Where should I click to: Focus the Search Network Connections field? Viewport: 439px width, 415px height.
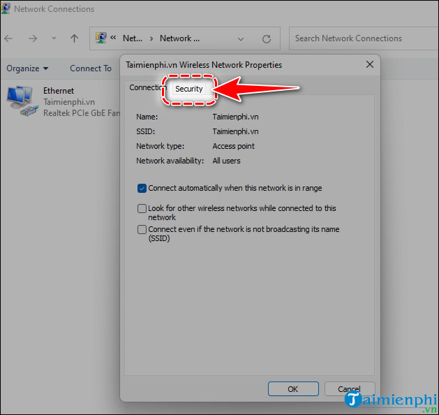pyautogui.click(x=364, y=38)
